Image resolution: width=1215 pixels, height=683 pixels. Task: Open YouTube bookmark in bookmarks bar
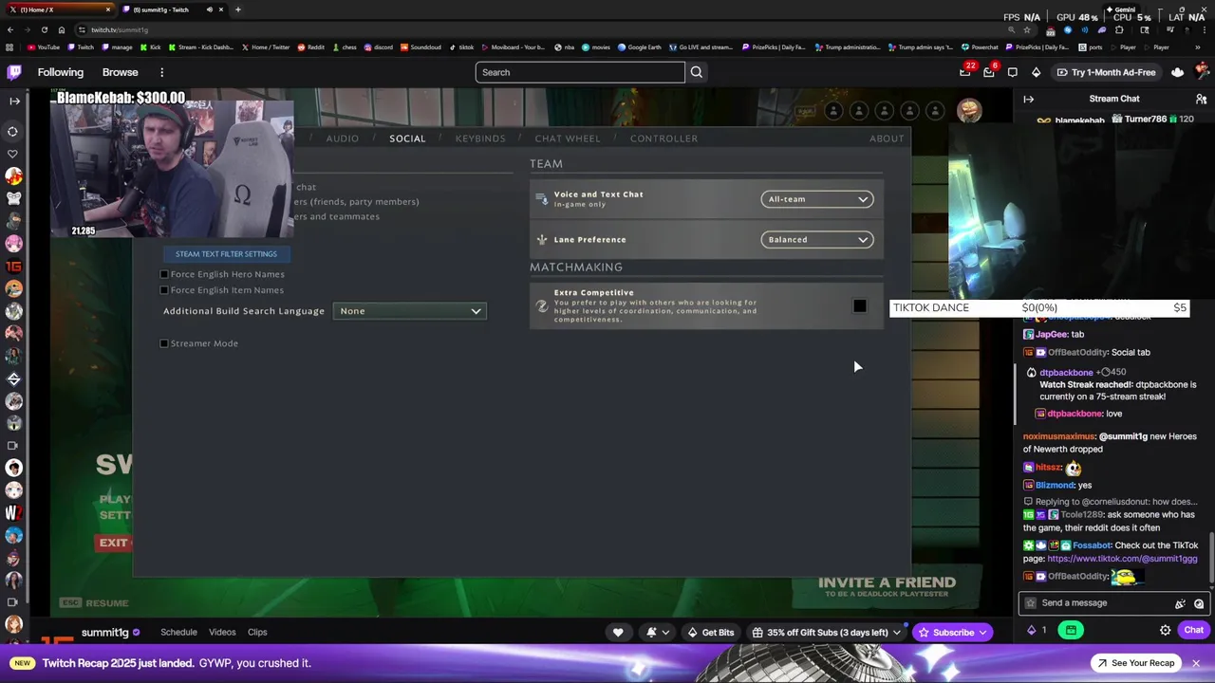click(44, 46)
